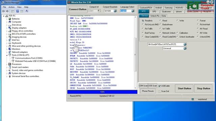Viewport: 216px width, 121px height.
Task: Open 8th Boot(MT65xx & MT67xx/8127) dropdown
Action: tap(185, 44)
